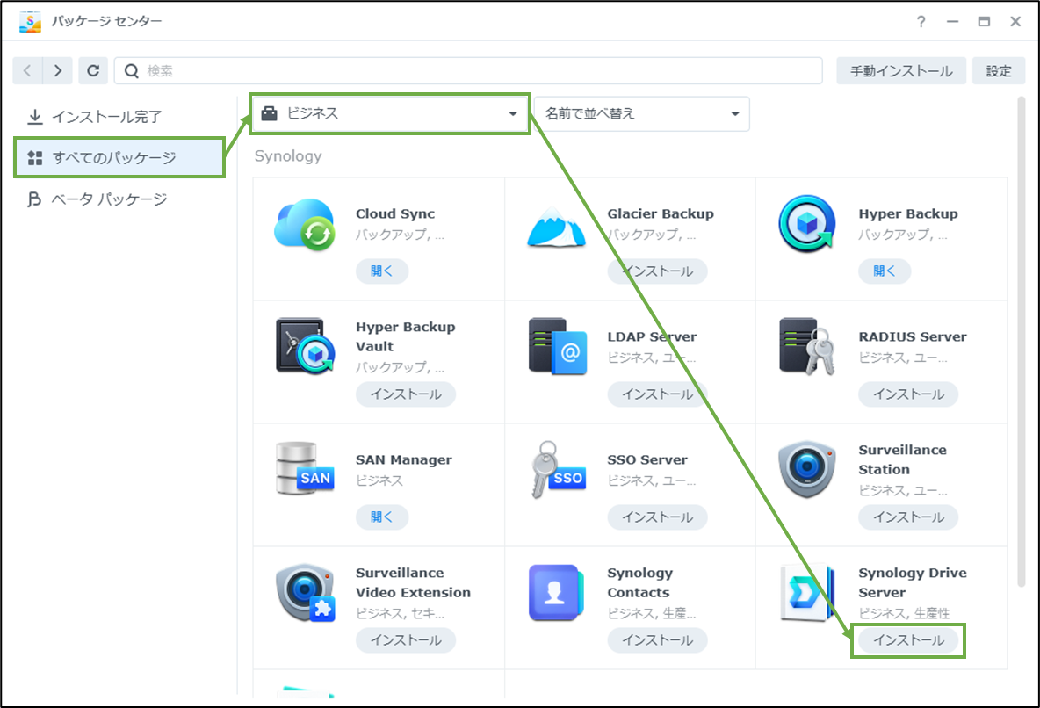Click the LDAP Server package icon
The height and width of the screenshot is (708, 1040).
[x=557, y=346]
